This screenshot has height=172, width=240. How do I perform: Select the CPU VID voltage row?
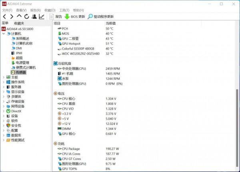point(87,109)
